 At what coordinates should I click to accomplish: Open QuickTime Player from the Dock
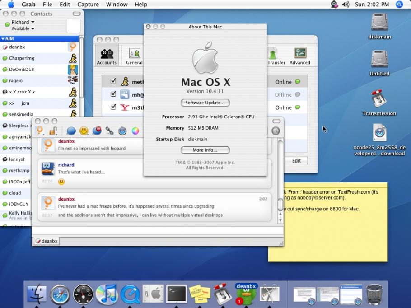click(x=130, y=294)
